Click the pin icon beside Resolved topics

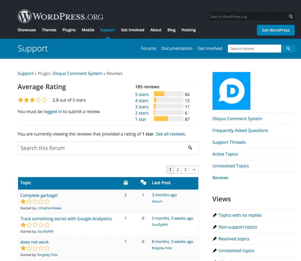pyautogui.click(x=215, y=239)
